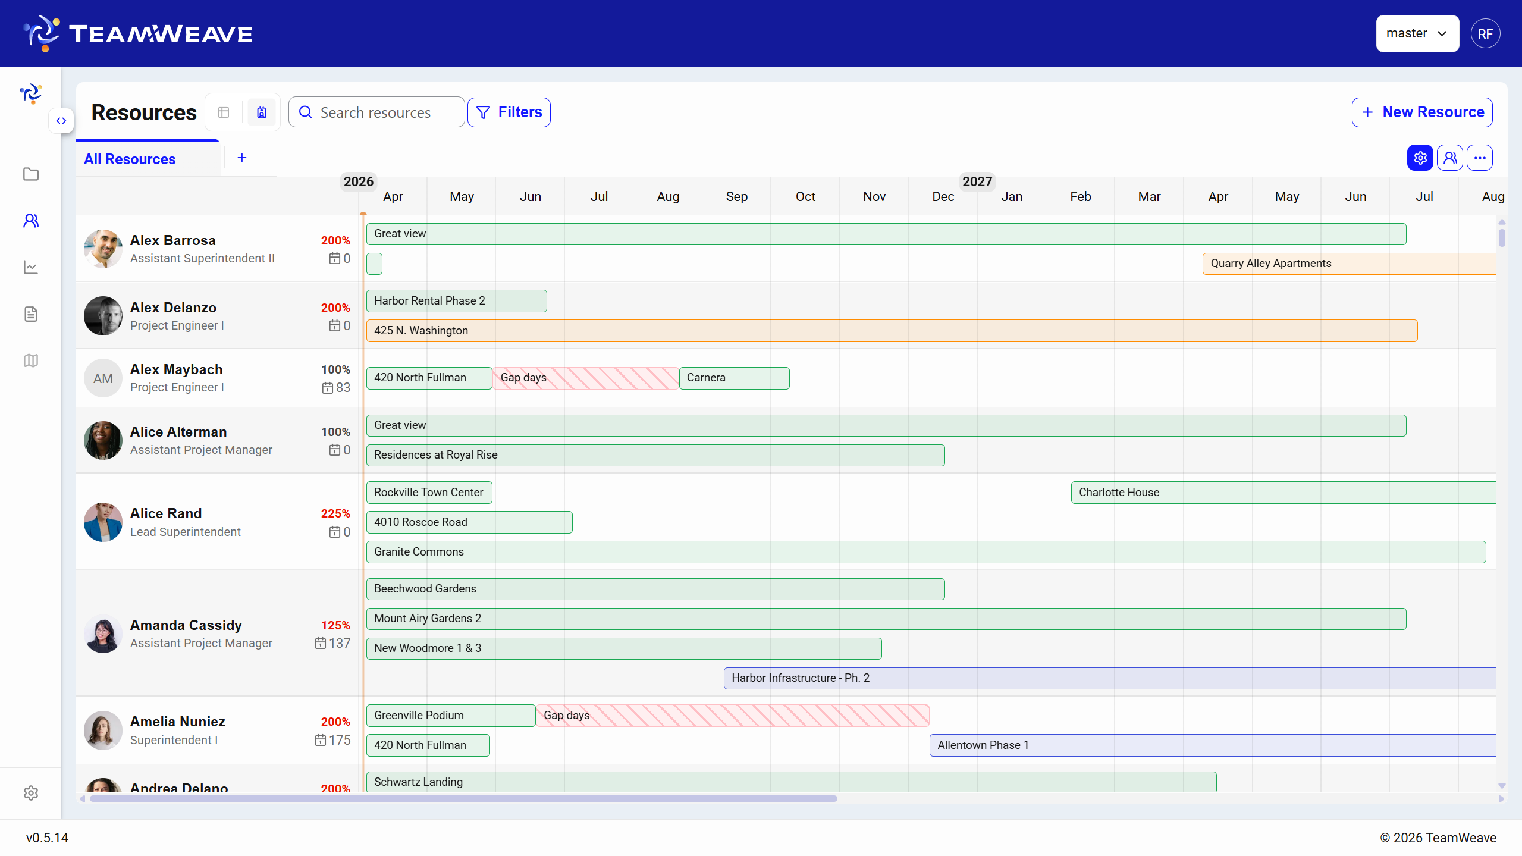The height and width of the screenshot is (856, 1522).
Task: Click Alice Rand's 225% utilization value
Action: click(335, 513)
